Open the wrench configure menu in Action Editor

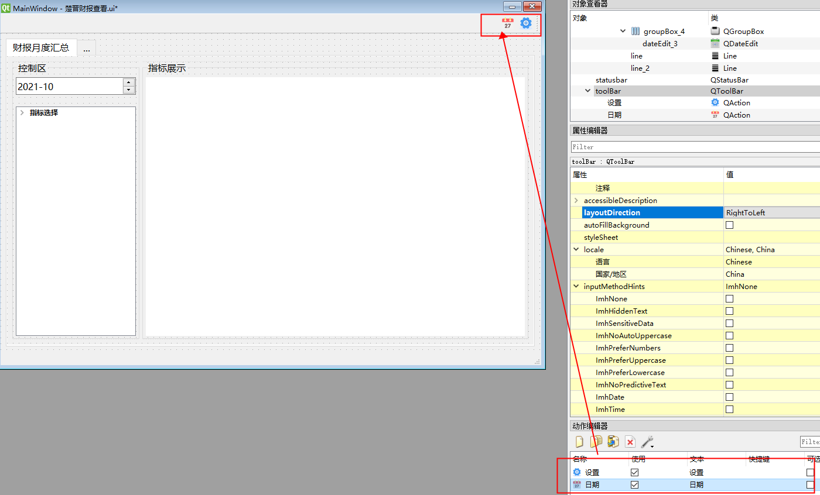(647, 442)
